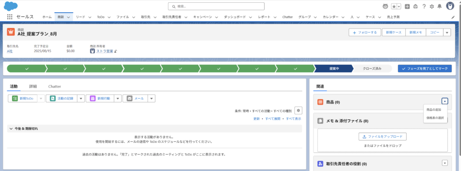Show notifications bell
This screenshot has width=461, height=171.
[439, 6]
